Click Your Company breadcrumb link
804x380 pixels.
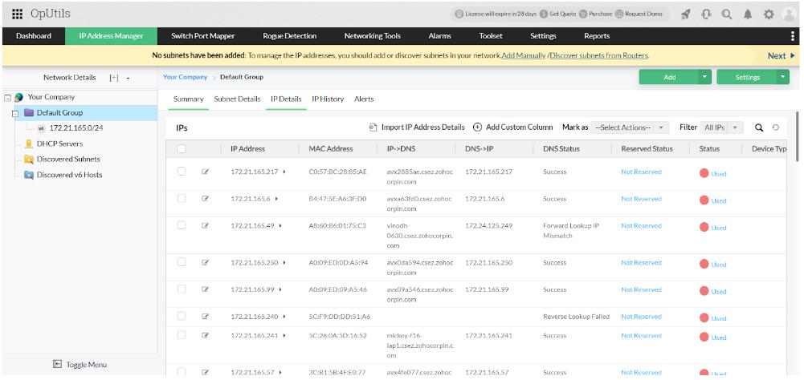coord(185,77)
